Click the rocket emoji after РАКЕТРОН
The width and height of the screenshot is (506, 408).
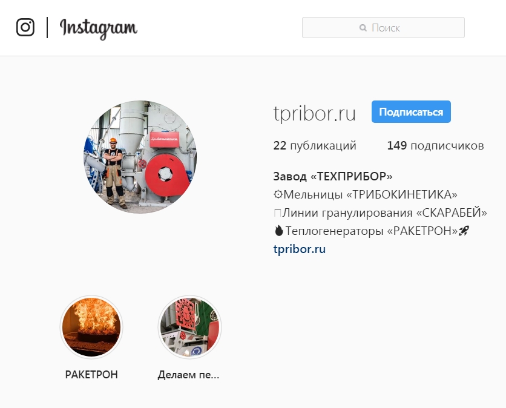(464, 231)
